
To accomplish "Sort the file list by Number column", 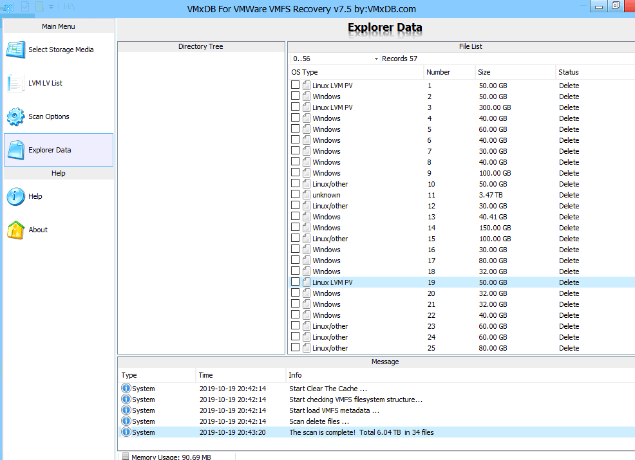I will (449, 72).
